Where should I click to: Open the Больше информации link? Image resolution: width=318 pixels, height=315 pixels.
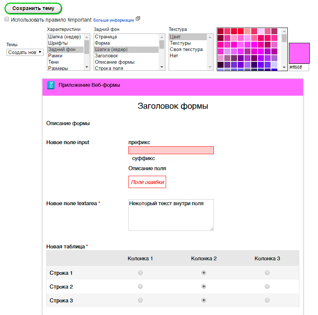point(113,20)
